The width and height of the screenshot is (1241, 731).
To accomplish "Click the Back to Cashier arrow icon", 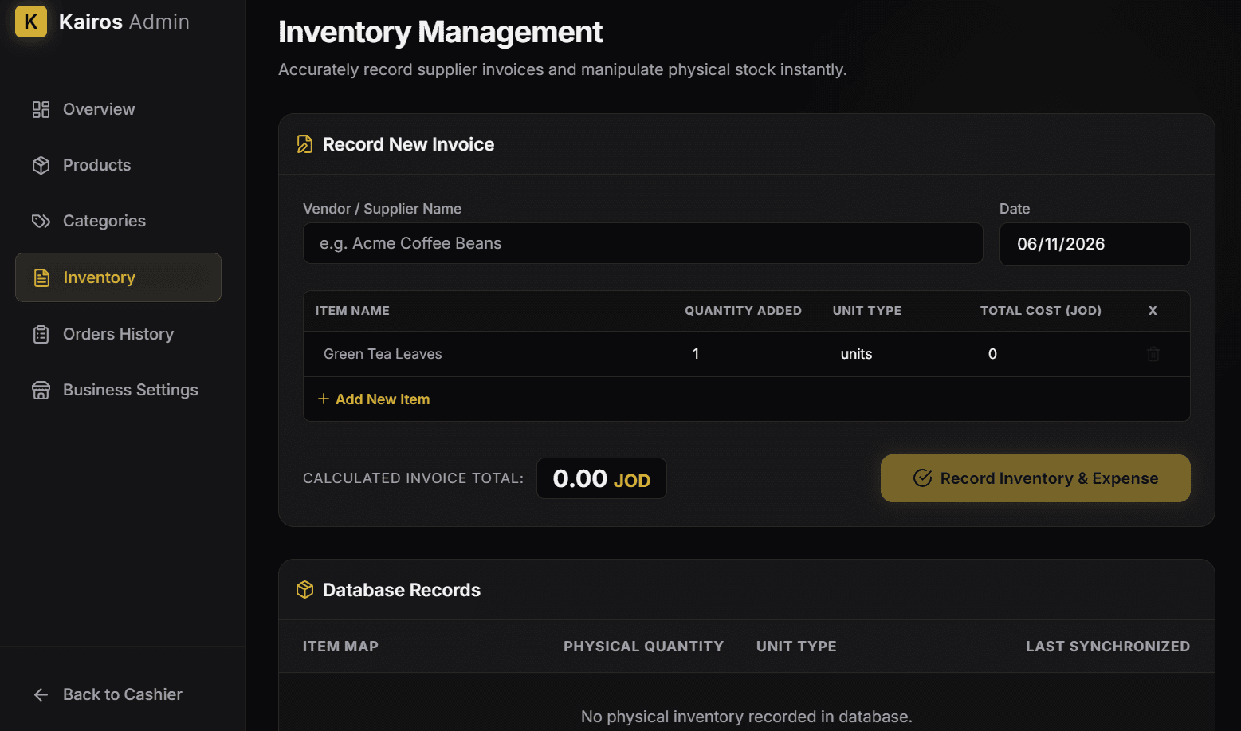I will [41, 694].
